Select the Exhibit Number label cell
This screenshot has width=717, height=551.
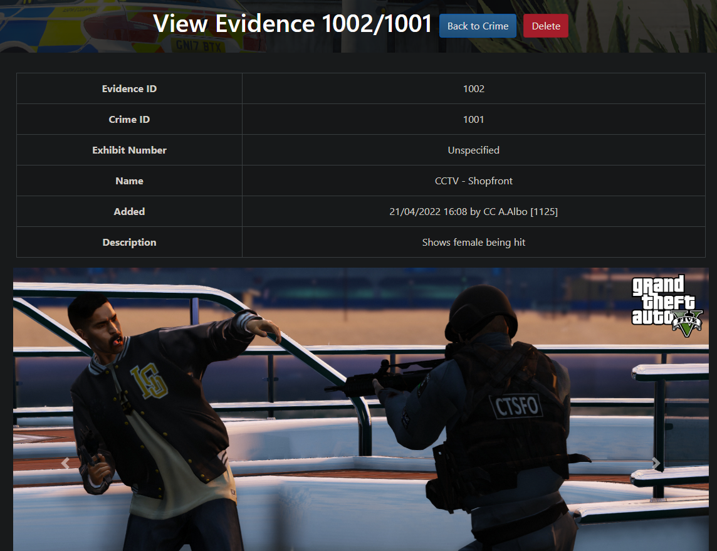click(129, 150)
